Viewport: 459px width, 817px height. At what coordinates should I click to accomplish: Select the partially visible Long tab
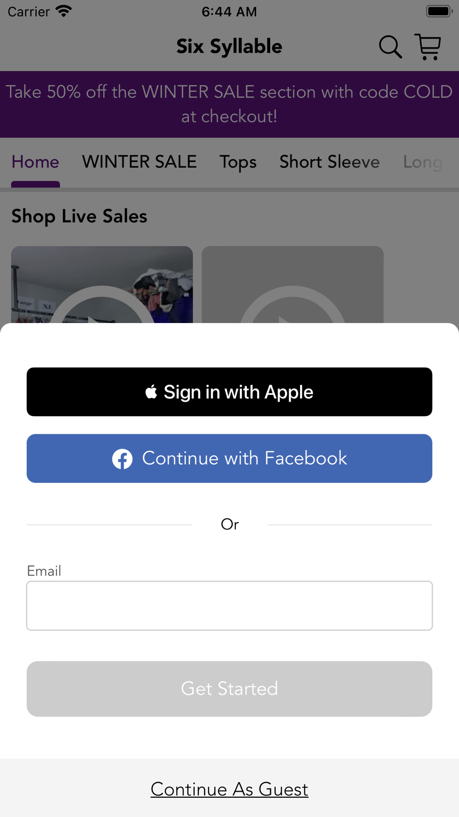pos(423,163)
